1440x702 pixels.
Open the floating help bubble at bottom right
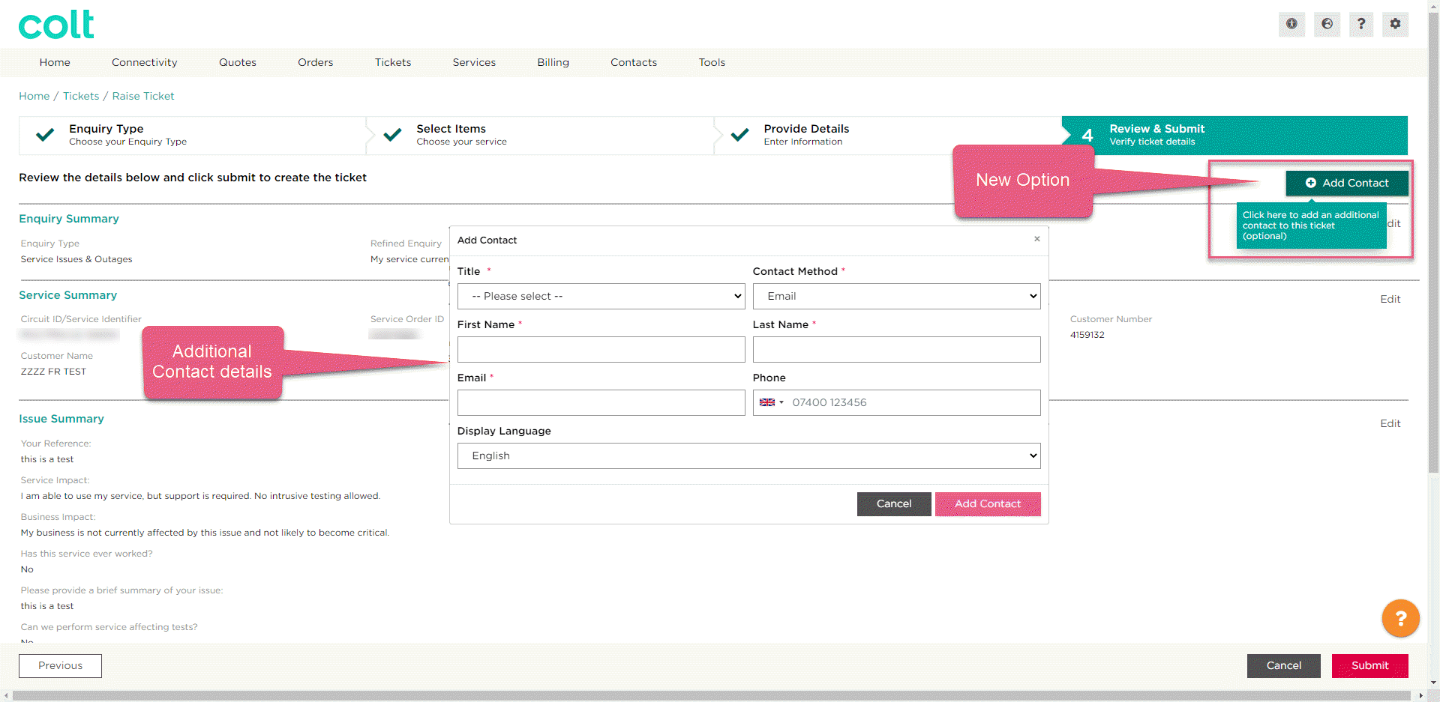(x=1400, y=618)
